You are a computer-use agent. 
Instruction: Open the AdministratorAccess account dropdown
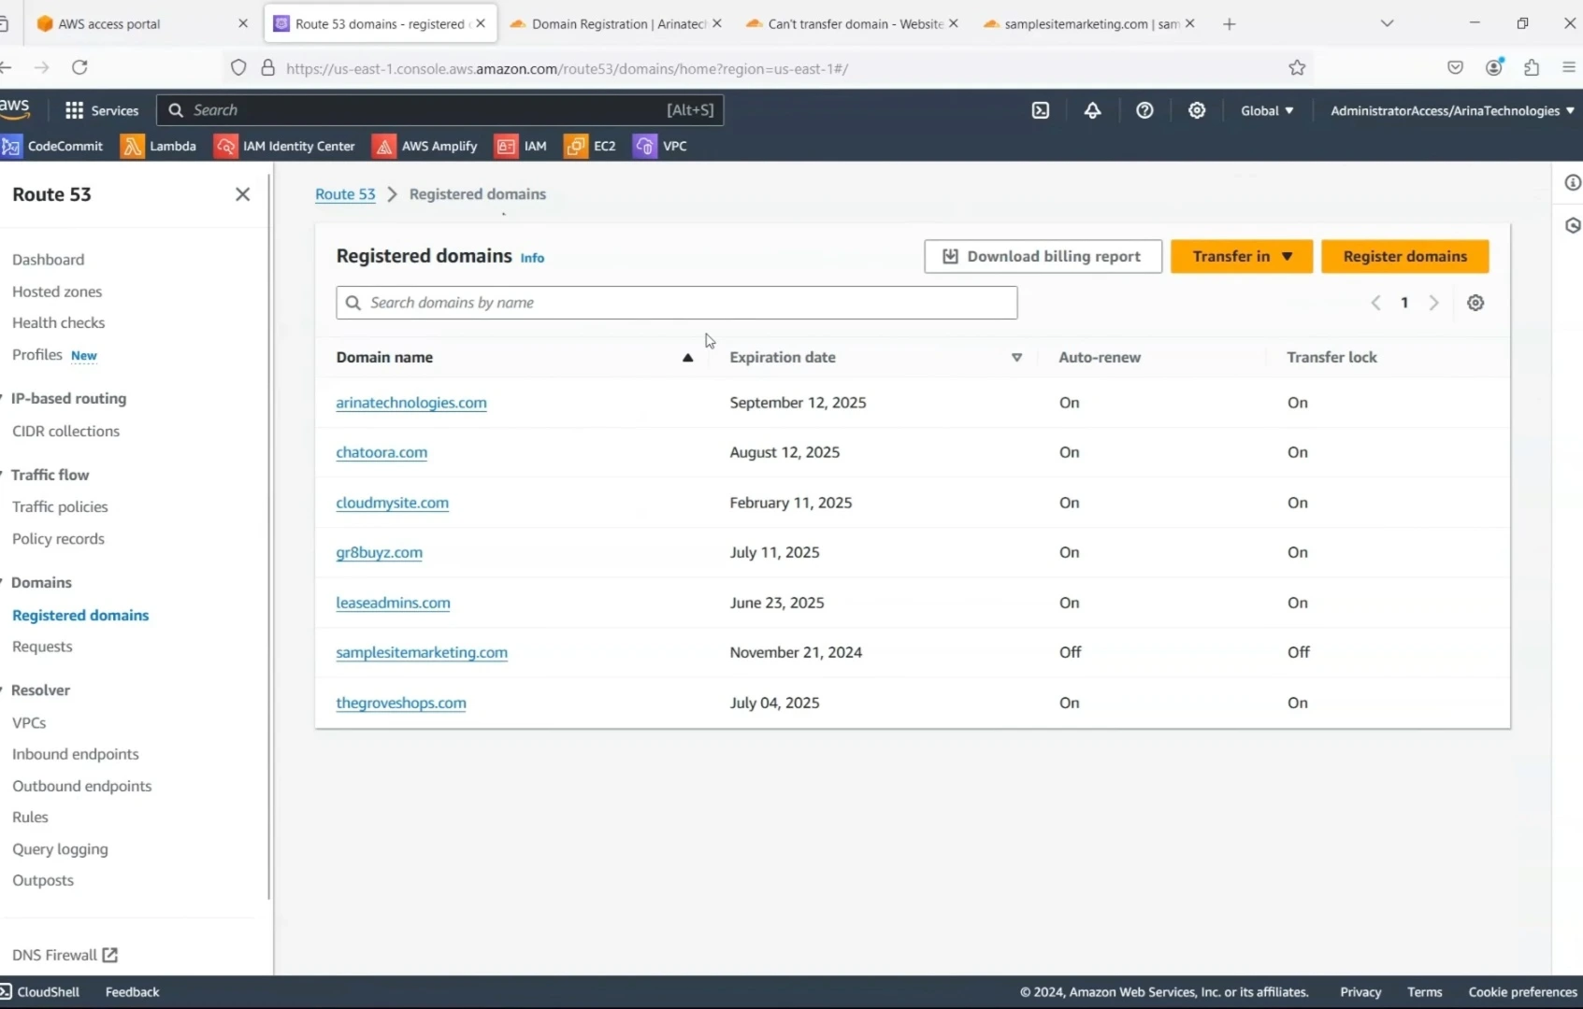1450,110
